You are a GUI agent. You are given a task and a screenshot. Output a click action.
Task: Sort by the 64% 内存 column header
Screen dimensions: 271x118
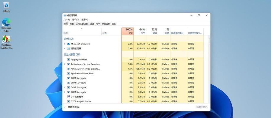click(x=140, y=31)
